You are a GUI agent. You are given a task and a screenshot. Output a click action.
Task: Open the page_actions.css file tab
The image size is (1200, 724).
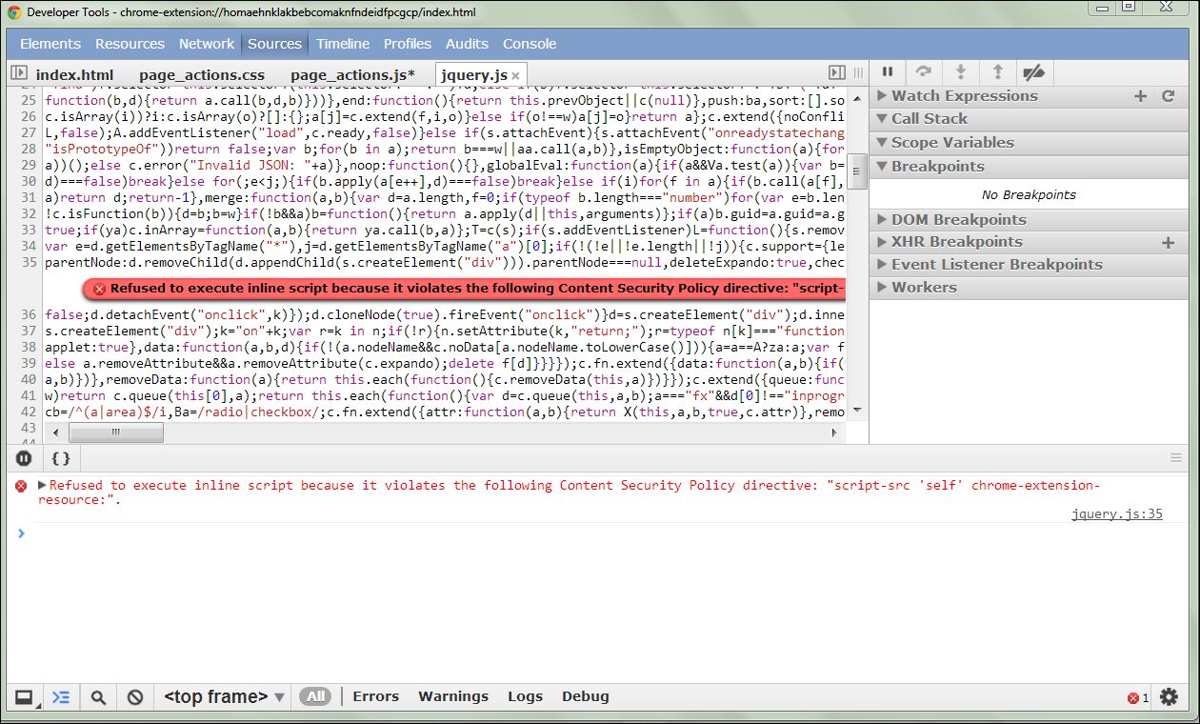point(202,75)
